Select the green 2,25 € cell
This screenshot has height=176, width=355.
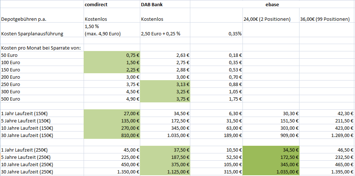tap(112, 70)
